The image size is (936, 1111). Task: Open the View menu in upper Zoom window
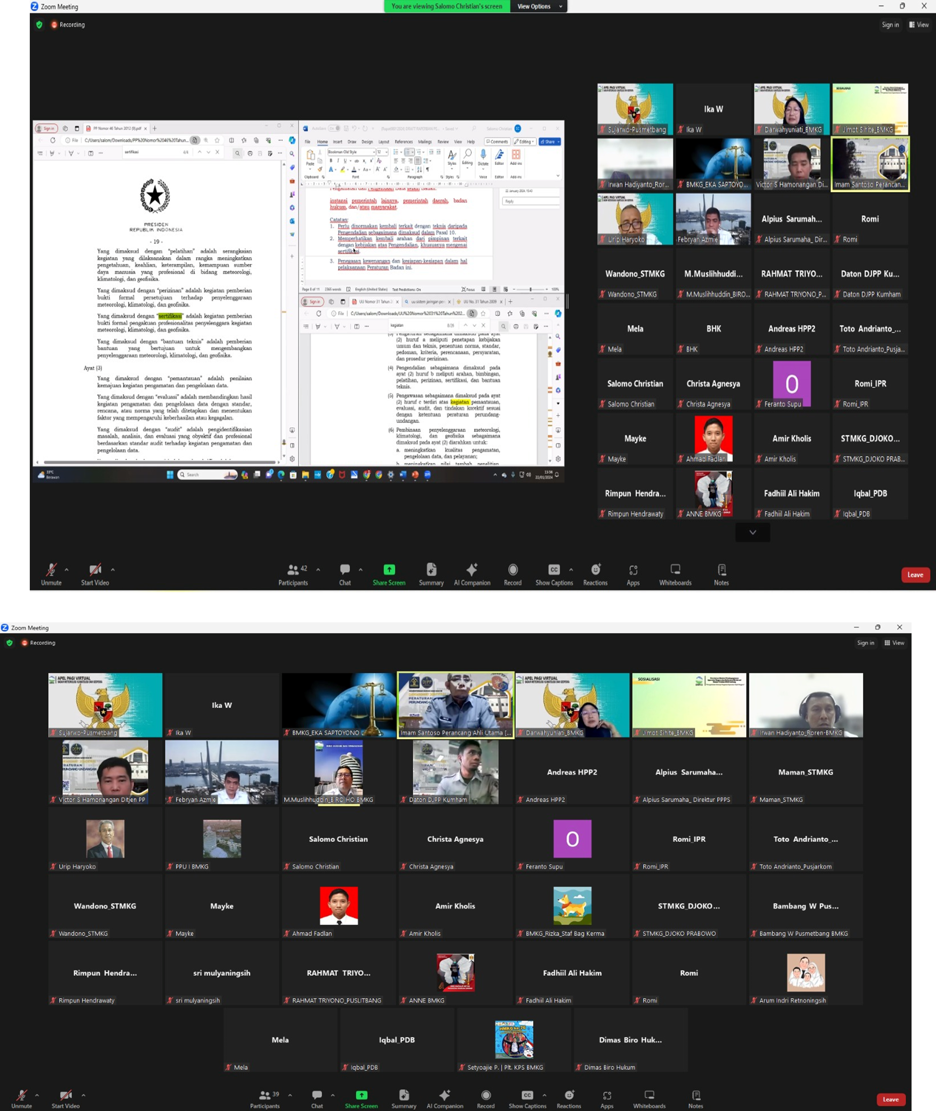[x=918, y=25]
